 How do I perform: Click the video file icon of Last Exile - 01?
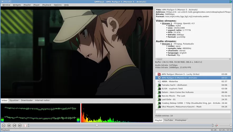coord(159,100)
